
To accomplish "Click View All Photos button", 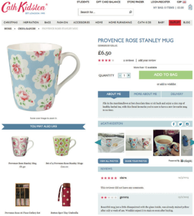I will (109, 161).
